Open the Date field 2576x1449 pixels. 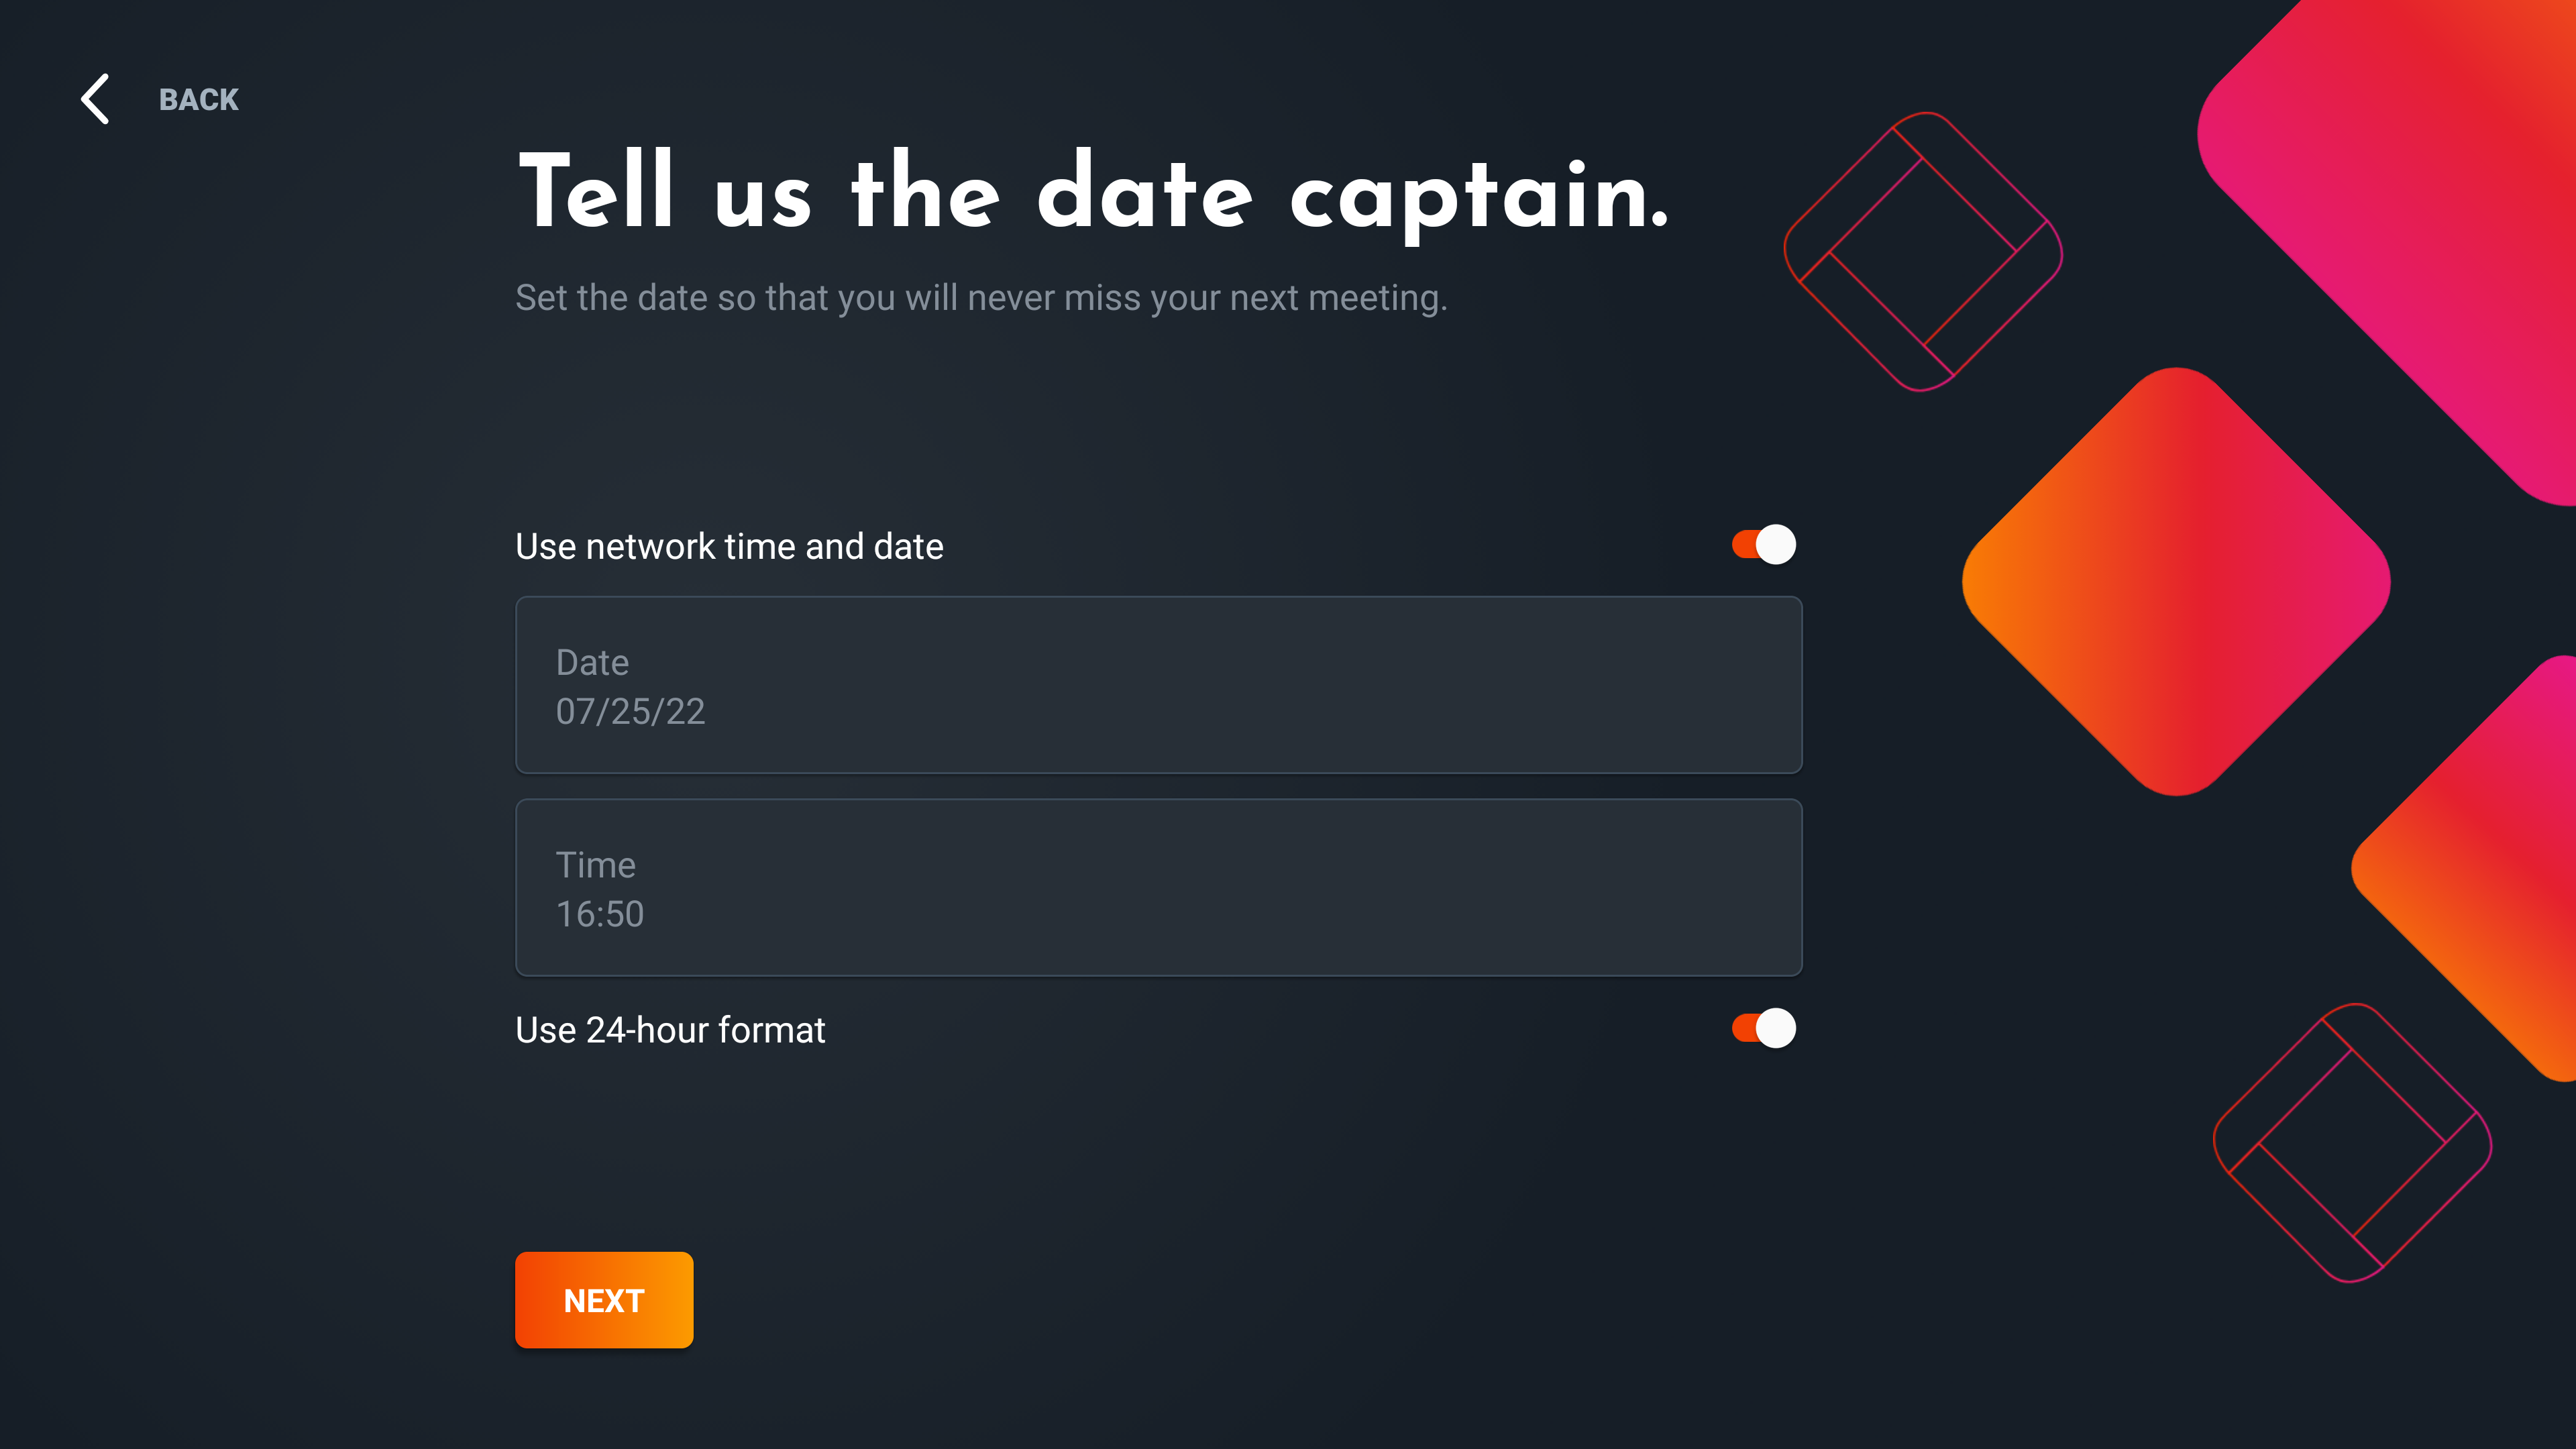[x=1158, y=685]
